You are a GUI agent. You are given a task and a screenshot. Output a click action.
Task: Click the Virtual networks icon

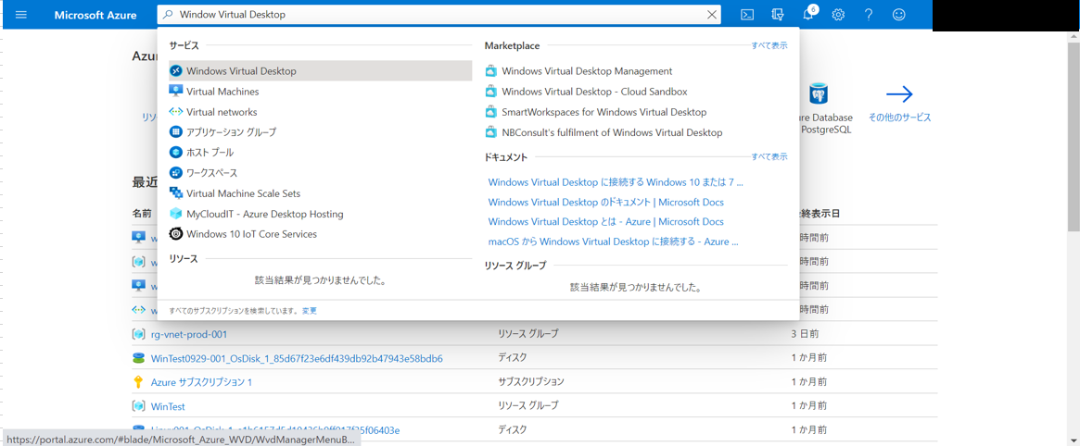click(175, 111)
